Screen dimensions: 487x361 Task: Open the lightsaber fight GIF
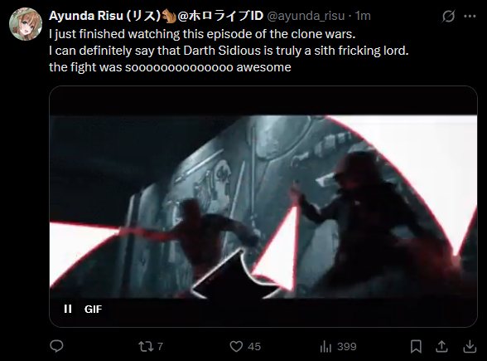coord(263,207)
